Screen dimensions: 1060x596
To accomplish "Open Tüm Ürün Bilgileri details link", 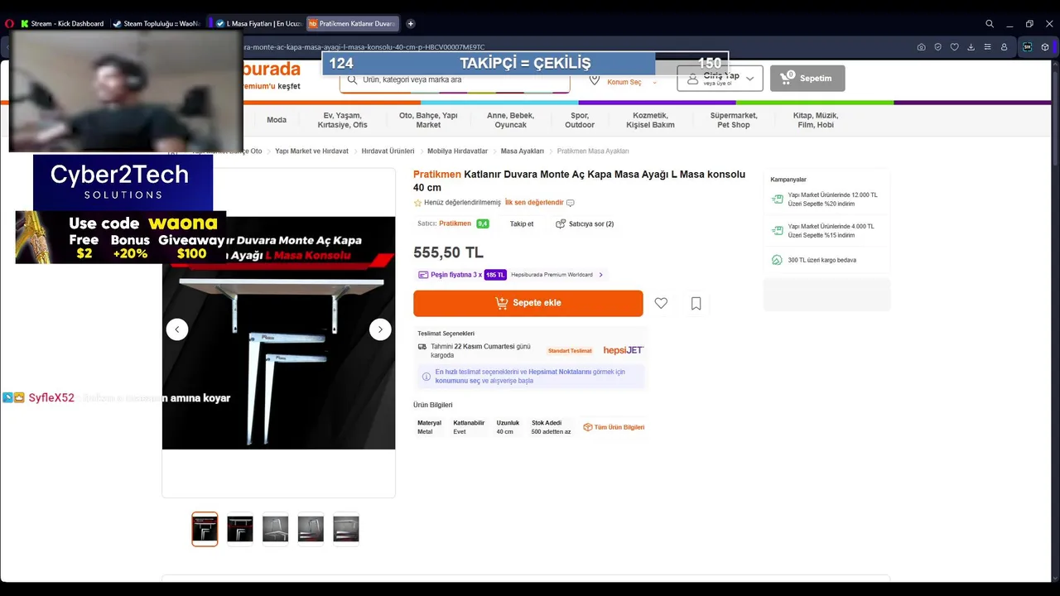I will [x=614, y=427].
